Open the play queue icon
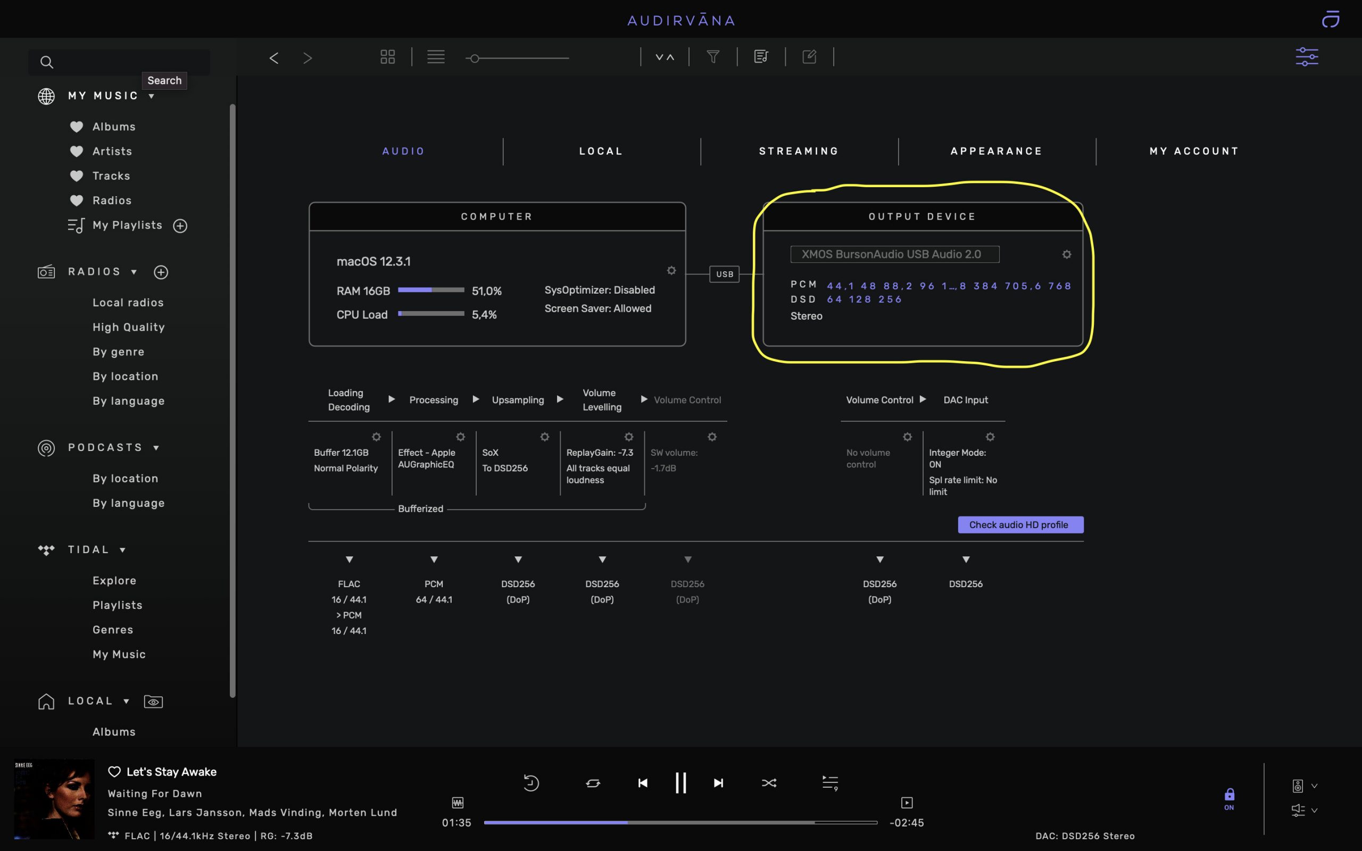 (830, 783)
